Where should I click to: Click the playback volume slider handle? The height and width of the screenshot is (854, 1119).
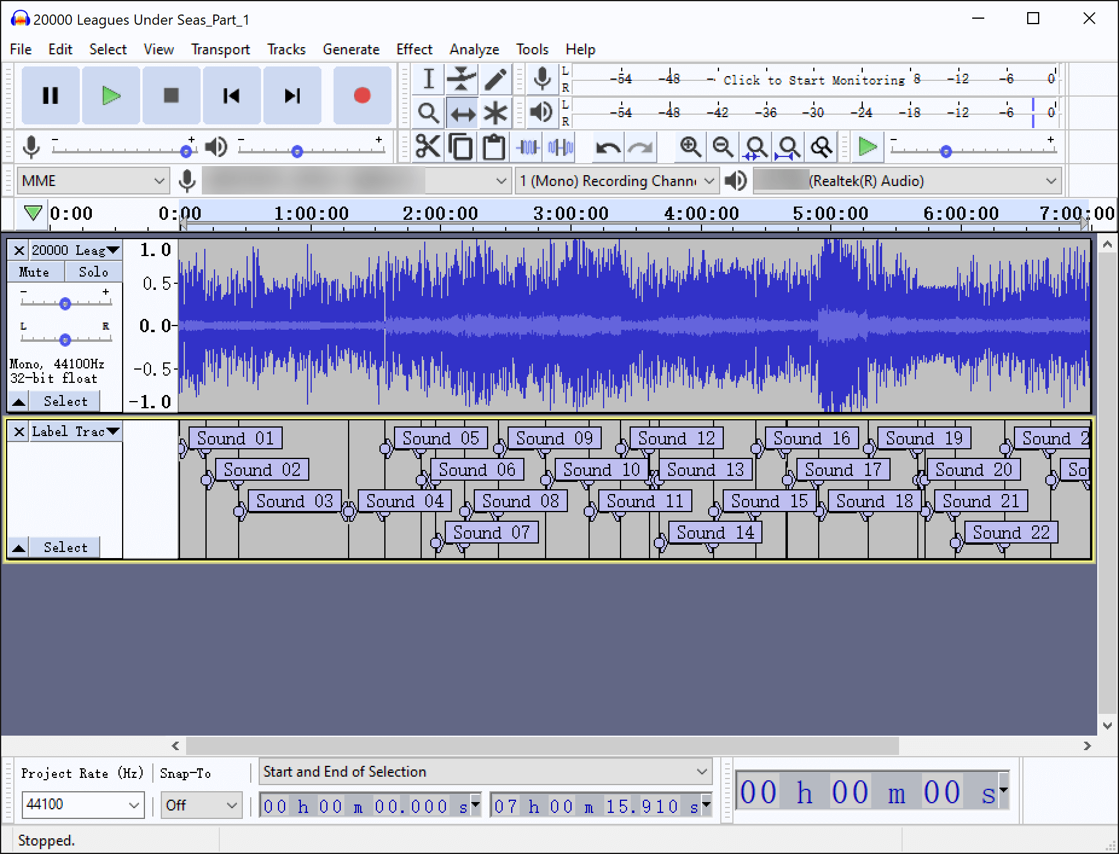point(297,152)
